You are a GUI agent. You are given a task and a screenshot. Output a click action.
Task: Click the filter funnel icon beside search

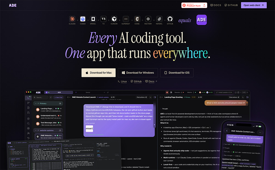point(51,97)
